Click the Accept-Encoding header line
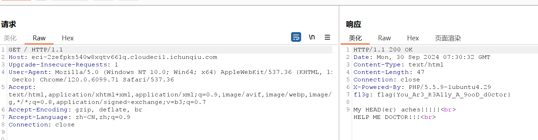Screen dimensions: 538x140 pyautogui.click(x=75, y=110)
